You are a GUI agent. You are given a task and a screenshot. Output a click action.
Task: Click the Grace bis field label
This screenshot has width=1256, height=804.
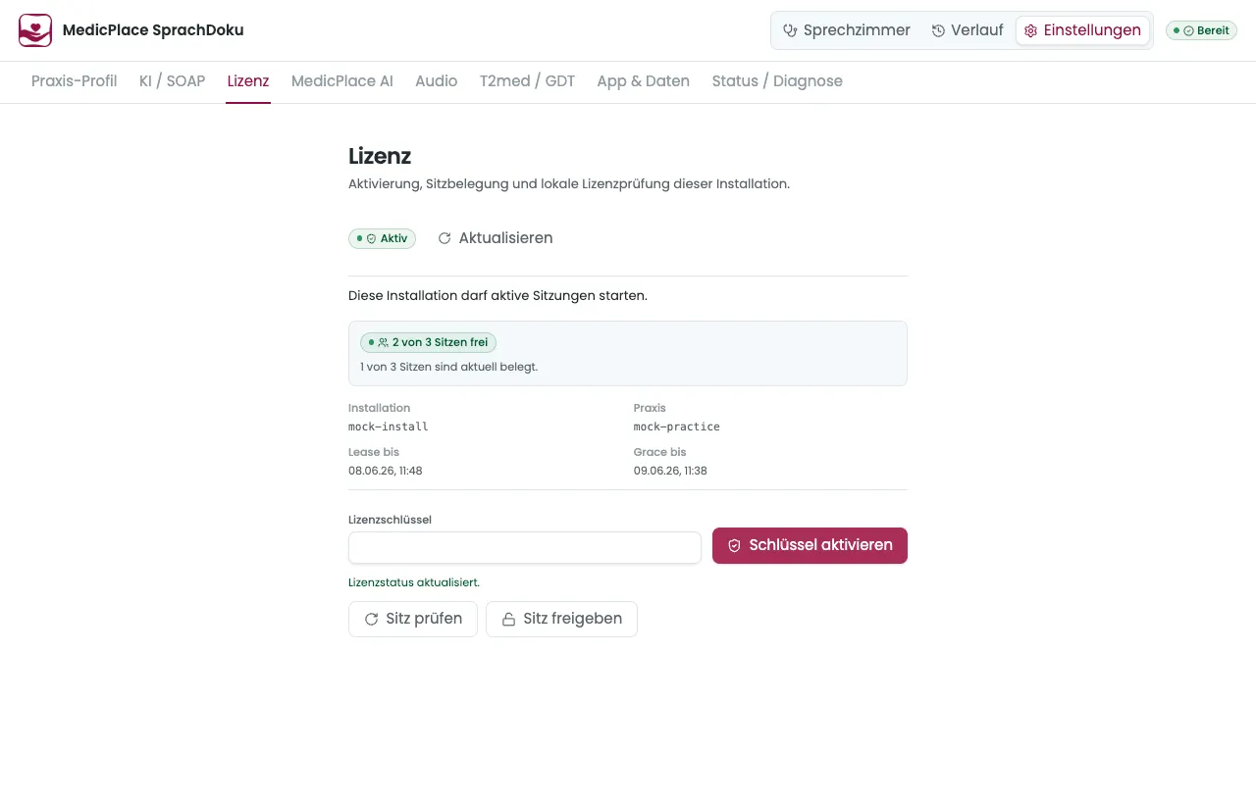[x=660, y=452]
